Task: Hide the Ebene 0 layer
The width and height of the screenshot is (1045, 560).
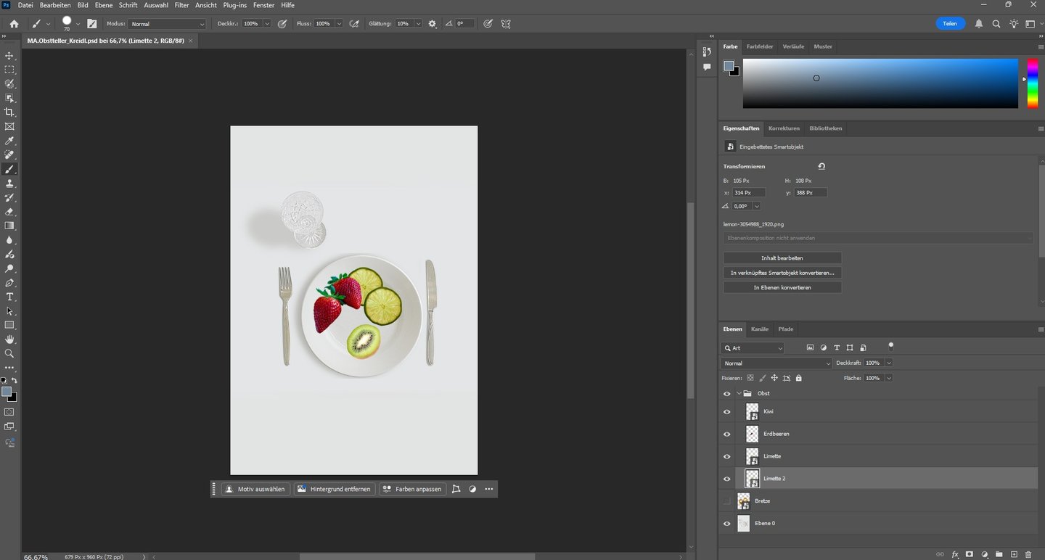Action: pos(727,524)
